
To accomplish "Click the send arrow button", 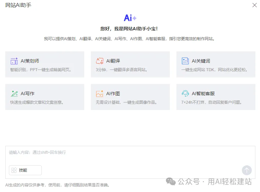I will pyautogui.click(x=247, y=170).
